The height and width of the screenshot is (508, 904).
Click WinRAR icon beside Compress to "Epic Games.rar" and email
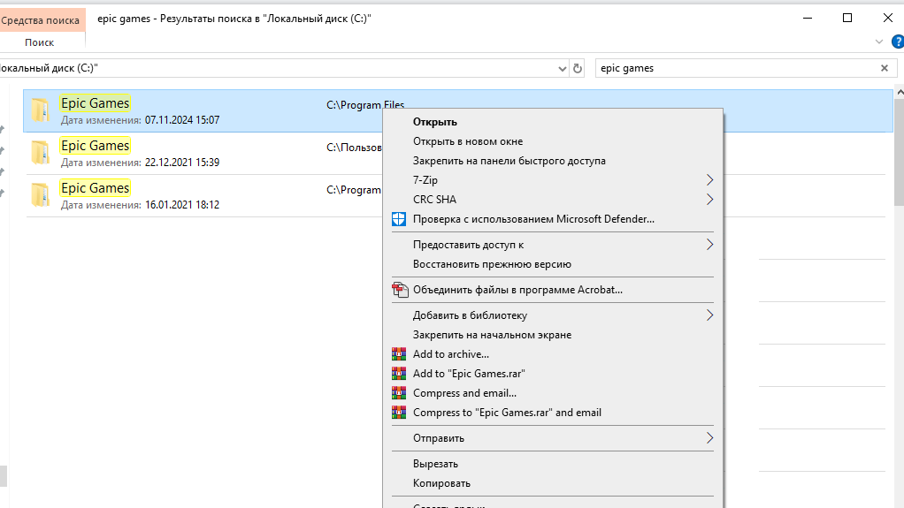coord(398,413)
